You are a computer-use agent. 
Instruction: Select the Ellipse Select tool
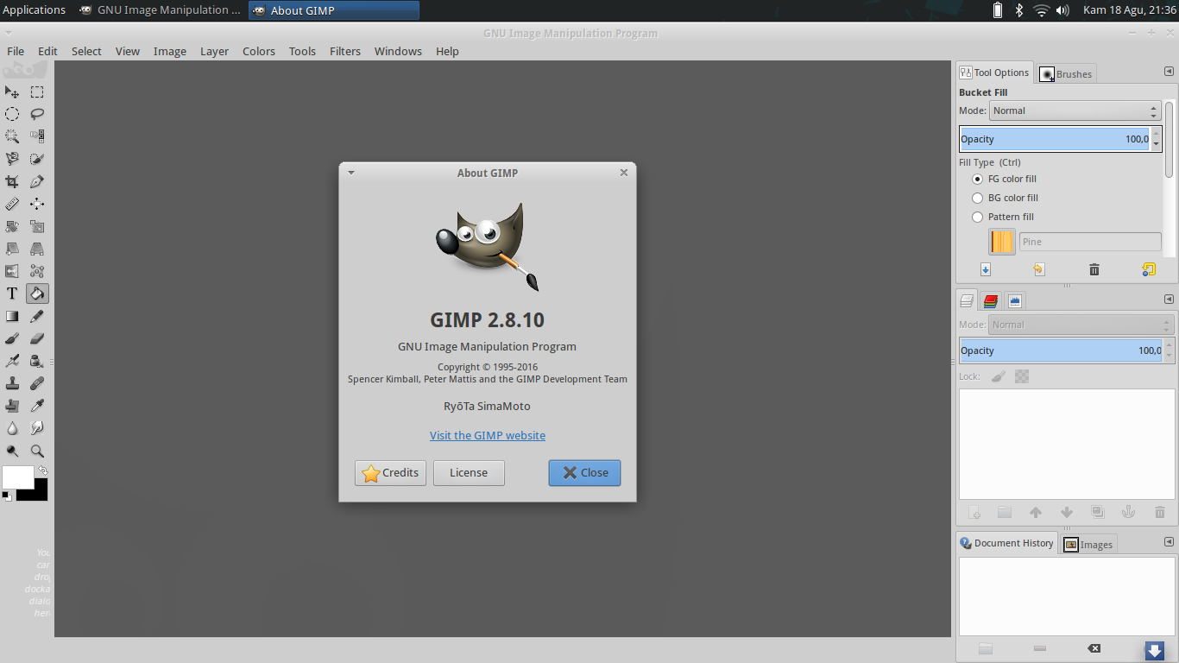pyautogui.click(x=12, y=114)
